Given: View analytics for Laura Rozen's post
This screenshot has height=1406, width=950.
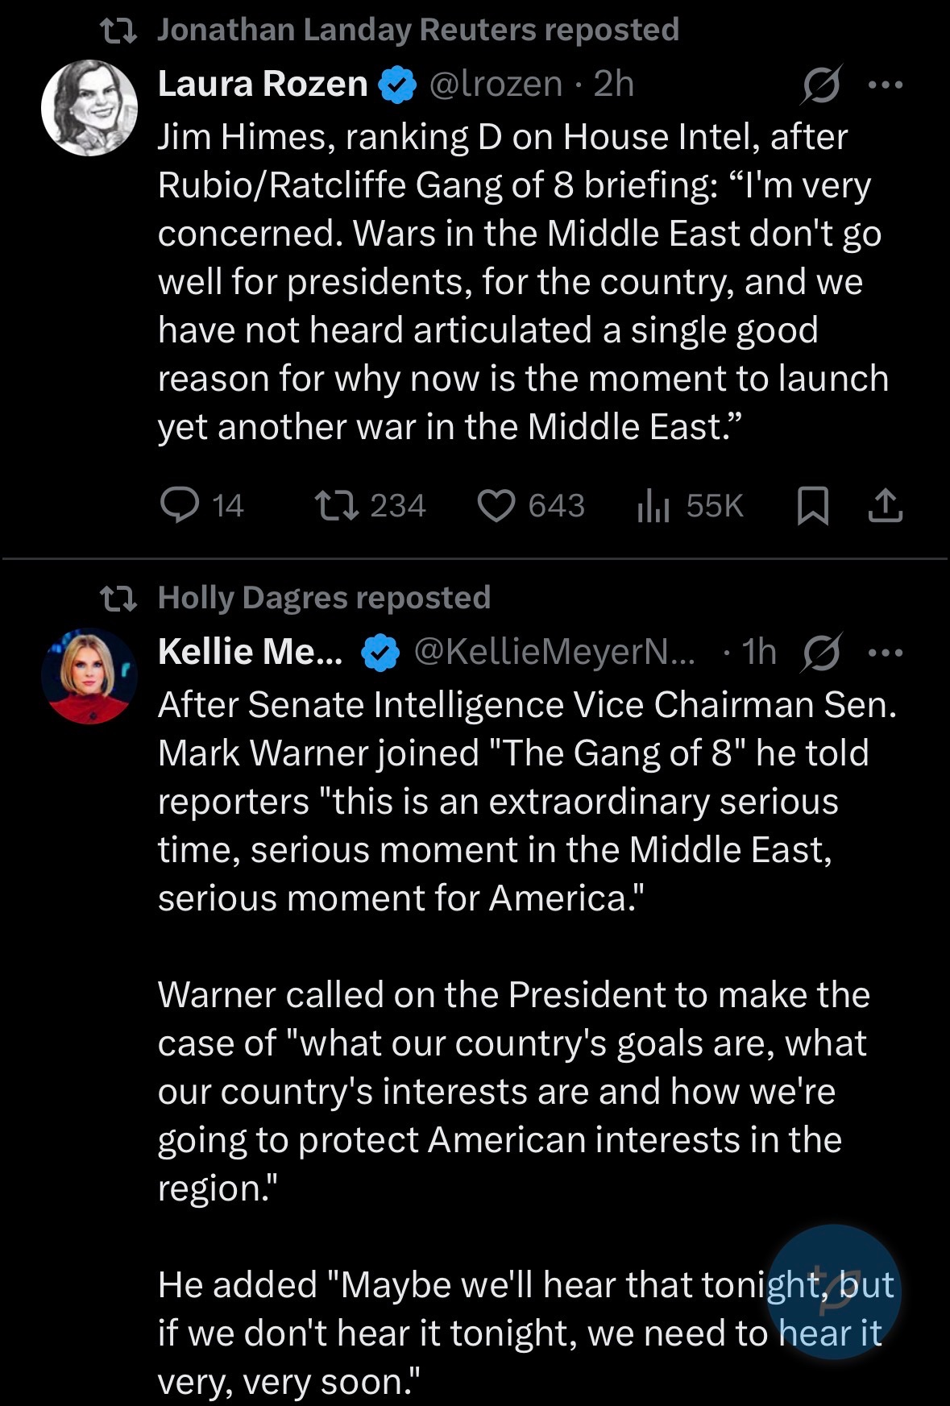Looking at the screenshot, I should click(x=653, y=505).
